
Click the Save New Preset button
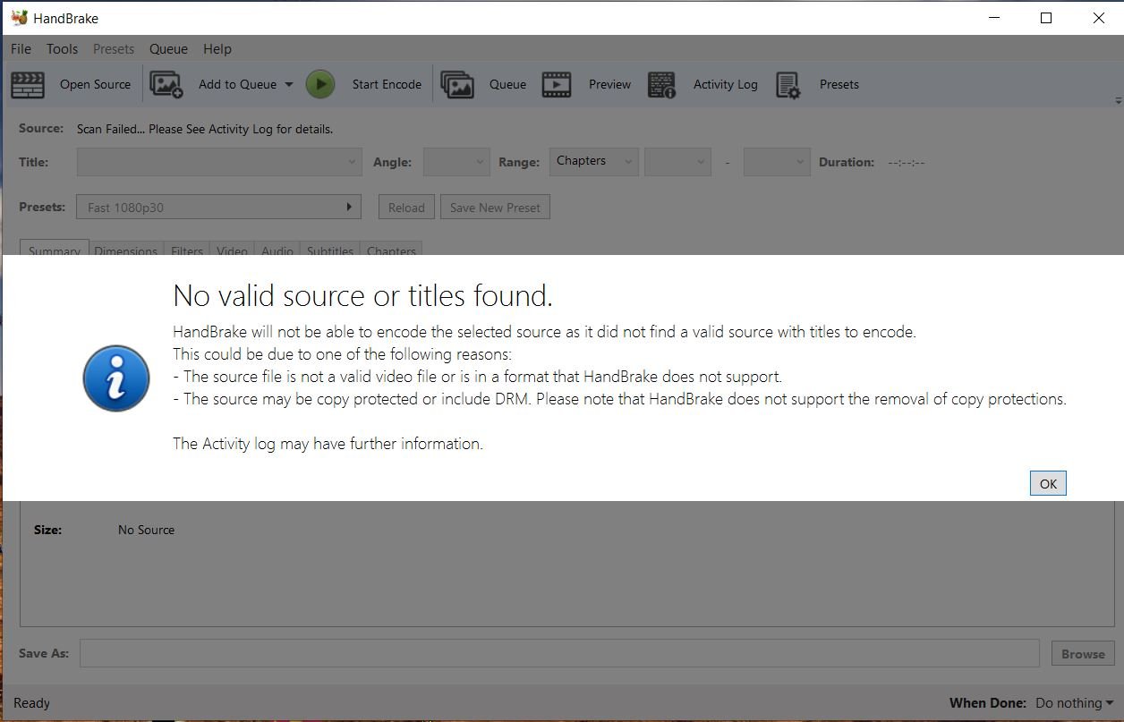[495, 208]
